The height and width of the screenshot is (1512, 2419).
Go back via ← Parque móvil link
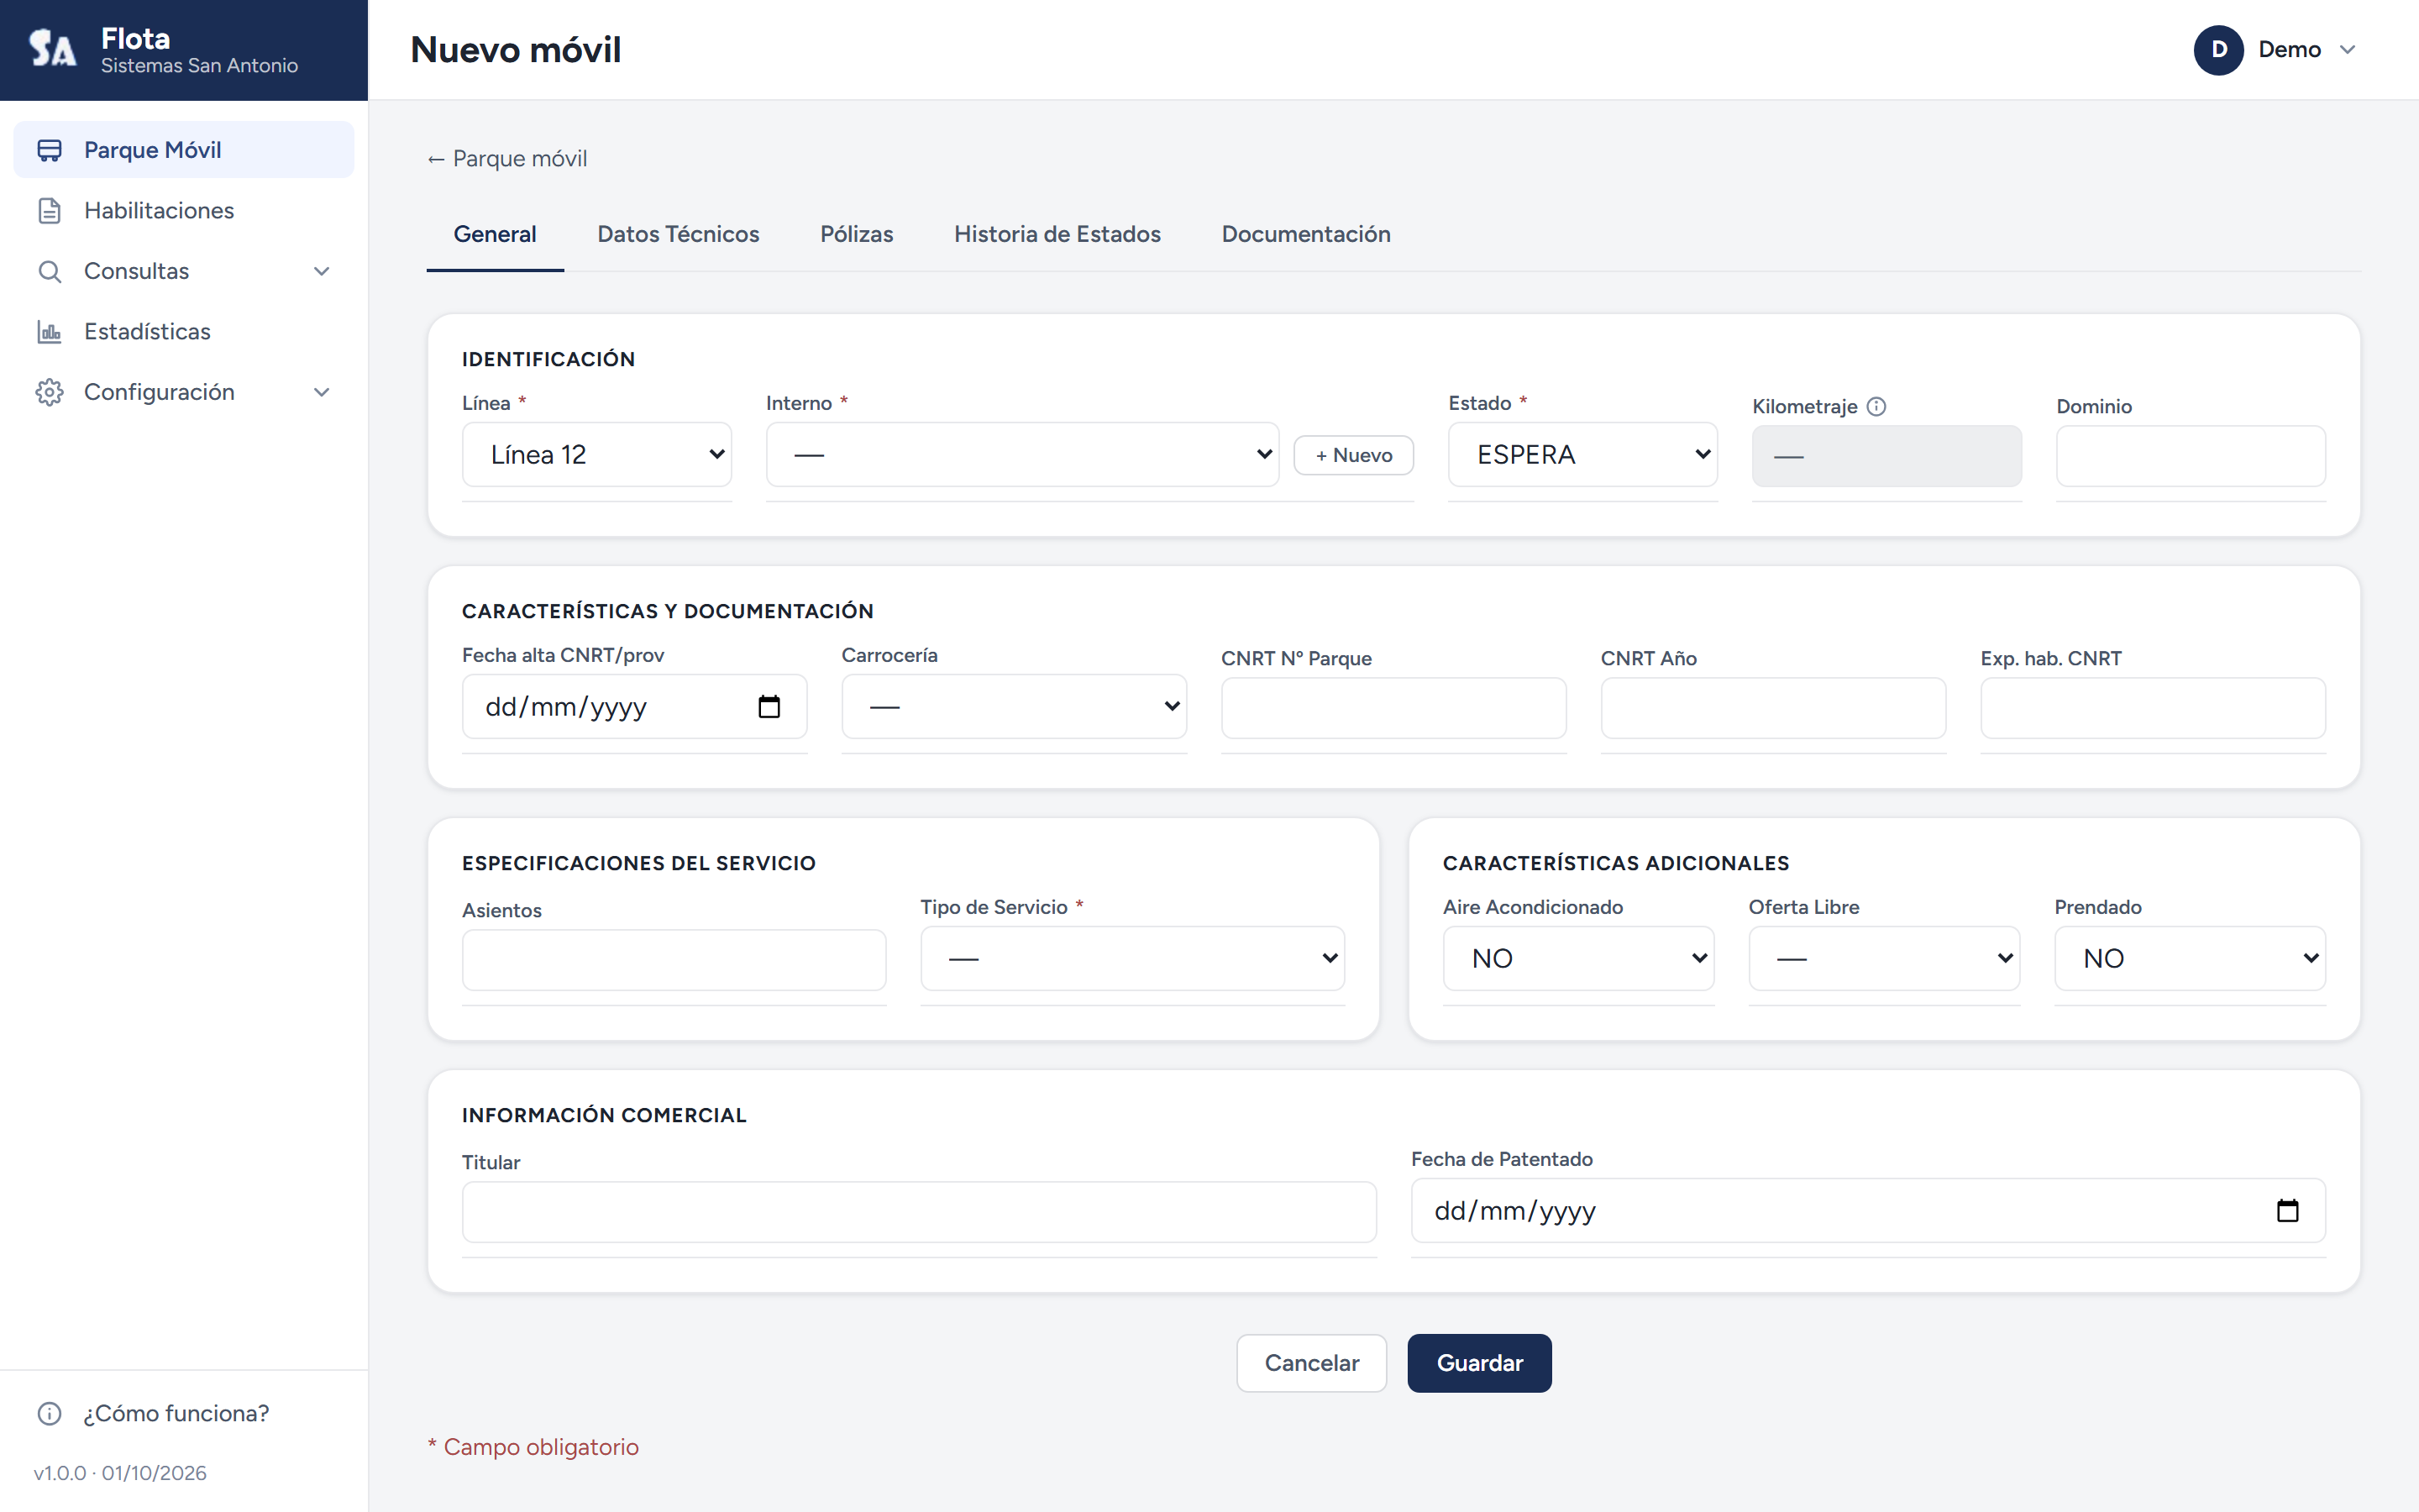pyautogui.click(x=506, y=159)
